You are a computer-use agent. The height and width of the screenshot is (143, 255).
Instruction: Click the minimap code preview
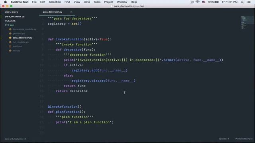pyautogui.click(x=247, y=22)
